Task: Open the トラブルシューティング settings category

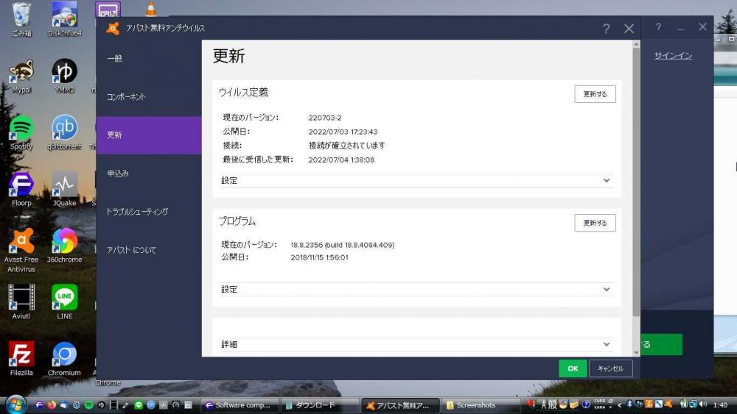Action: click(149, 212)
